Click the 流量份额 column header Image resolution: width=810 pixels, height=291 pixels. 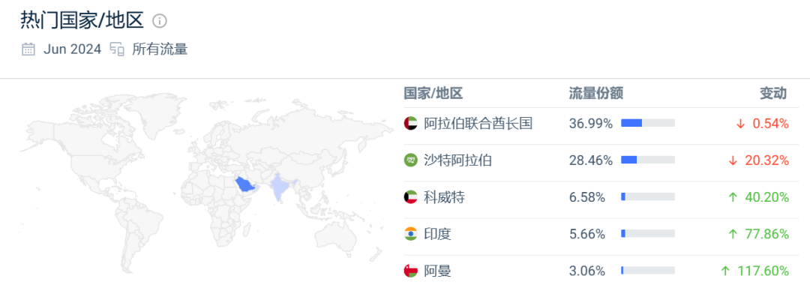tap(595, 94)
